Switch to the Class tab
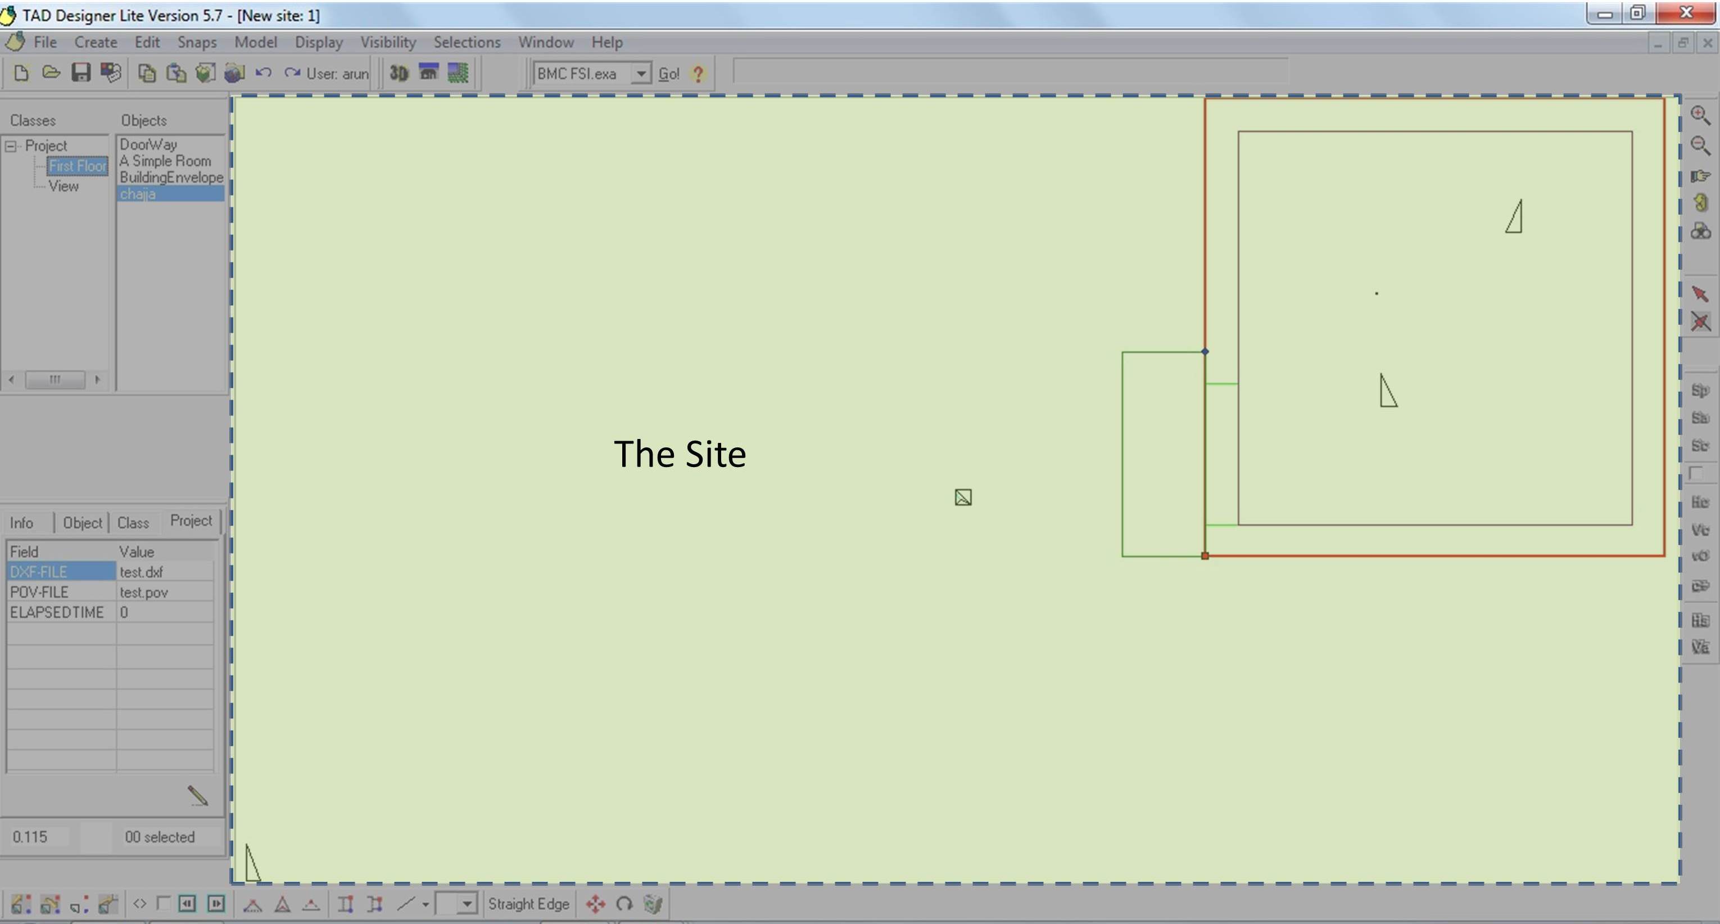Screen dimensions: 1720x924 coord(133,523)
